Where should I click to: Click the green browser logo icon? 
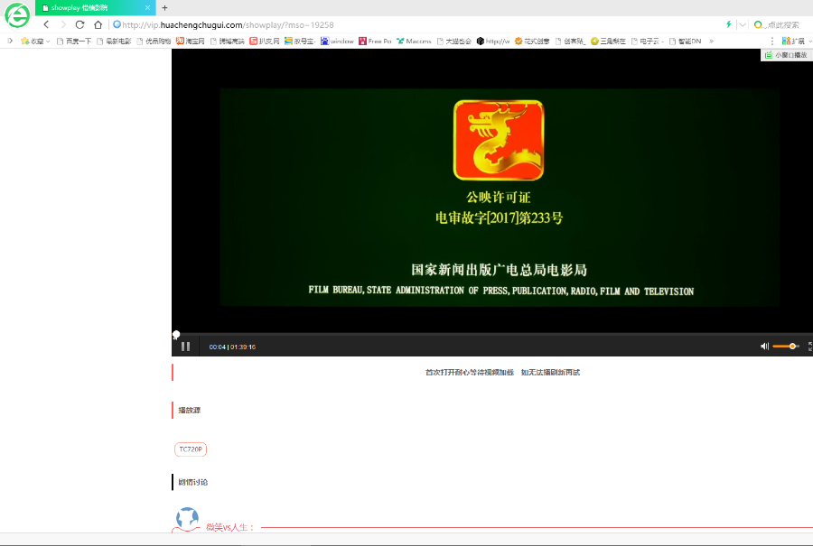pyautogui.click(x=16, y=16)
